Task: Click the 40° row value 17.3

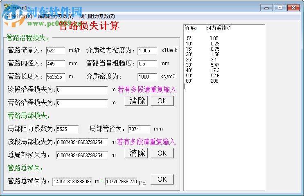Action: click(x=215, y=70)
